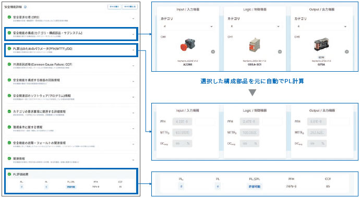Click the DCavg value field under Output / 出力機器
Viewport: 360px width, 198px height.
pyautogui.click(x=317, y=143)
